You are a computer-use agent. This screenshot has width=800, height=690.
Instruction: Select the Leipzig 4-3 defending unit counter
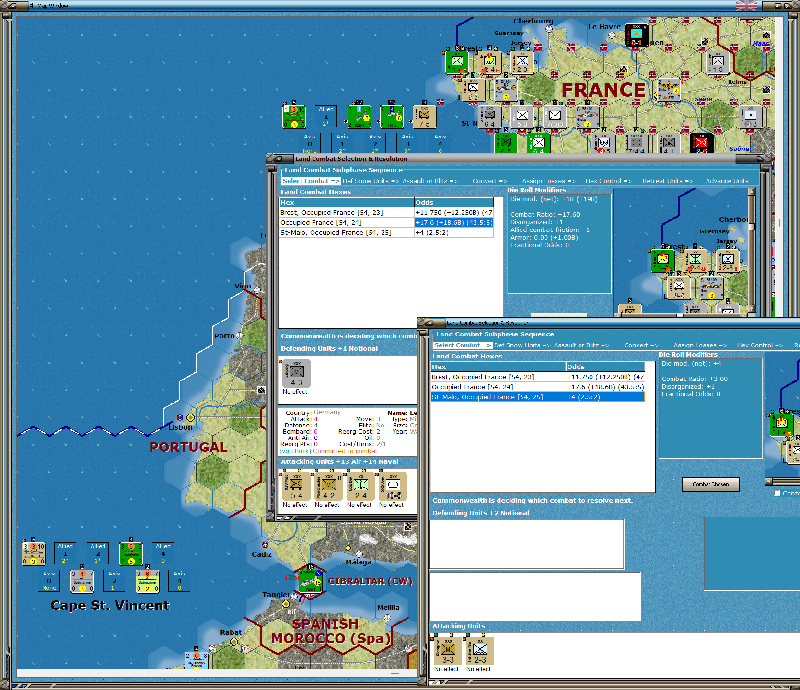[x=296, y=374]
